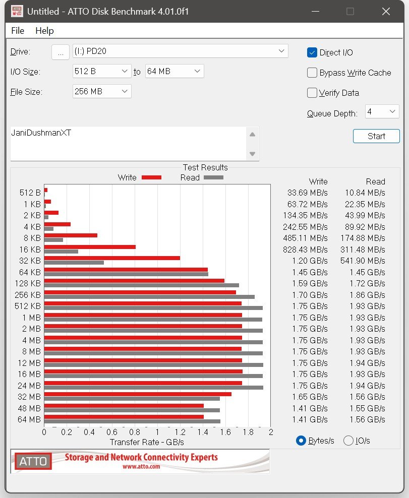The width and height of the screenshot is (409, 498).
Task: Click the description box scroll down arrow
Action: pyautogui.click(x=252, y=154)
